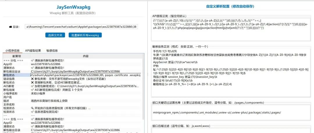This screenshot has width=314, height=133.
Task: Click inside the 敏感信息正则 text area
Action: tap(231, 73)
